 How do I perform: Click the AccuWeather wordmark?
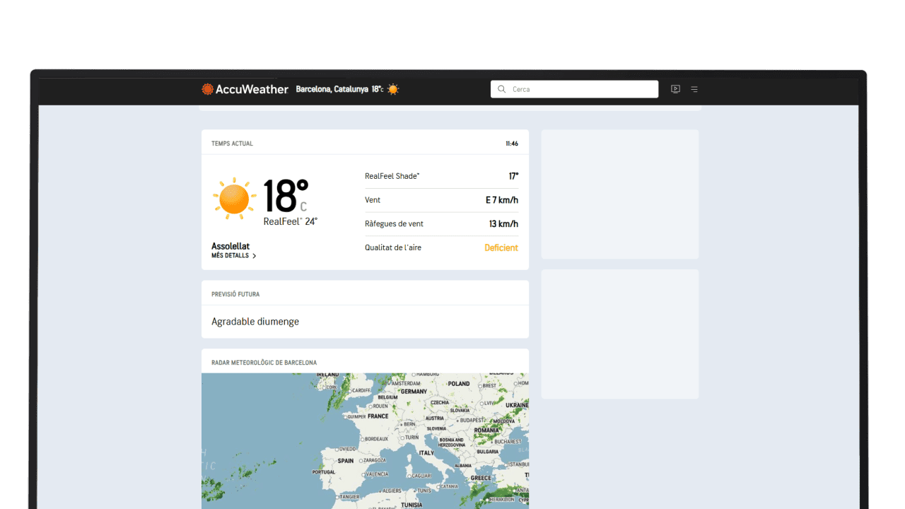[x=252, y=89]
